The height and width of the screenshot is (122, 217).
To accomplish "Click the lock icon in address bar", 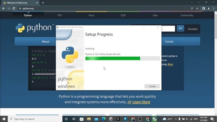I will (20, 8).
